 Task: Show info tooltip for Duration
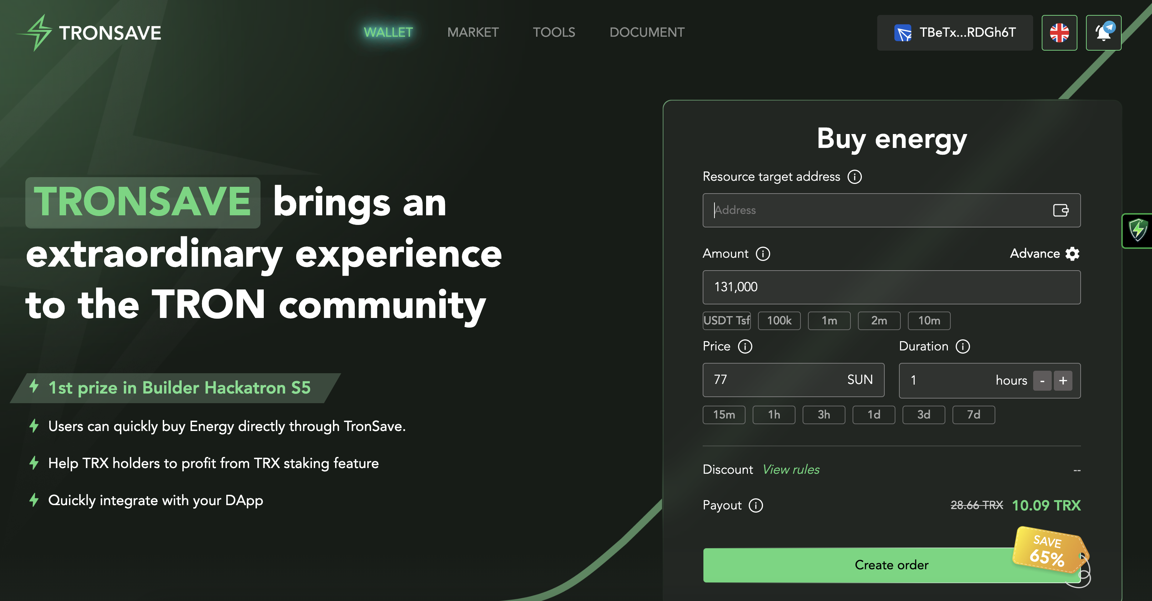pyautogui.click(x=963, y=346)
